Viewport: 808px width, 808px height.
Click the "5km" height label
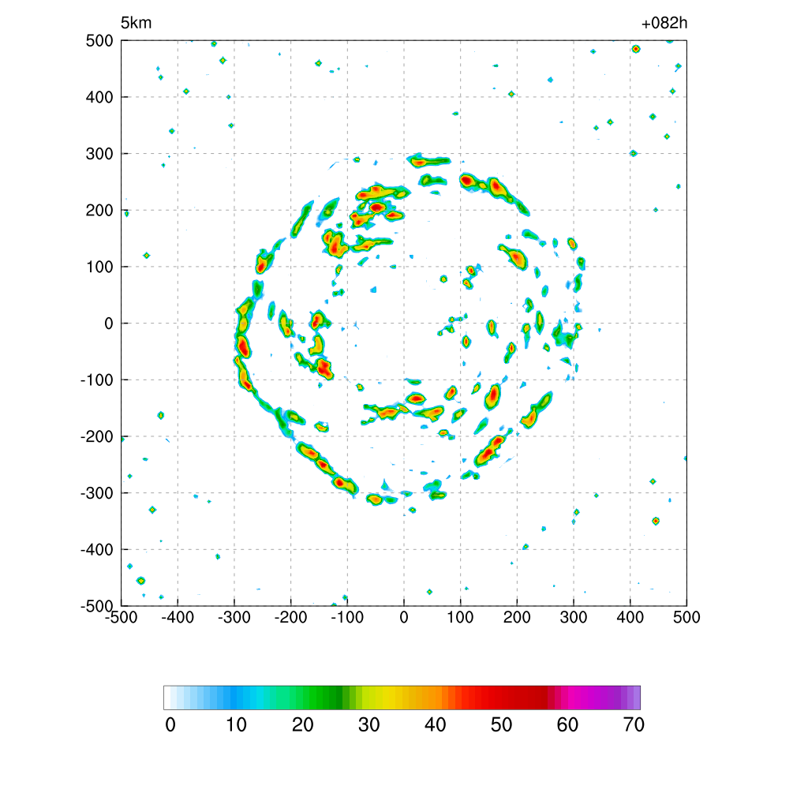point(136,23)
